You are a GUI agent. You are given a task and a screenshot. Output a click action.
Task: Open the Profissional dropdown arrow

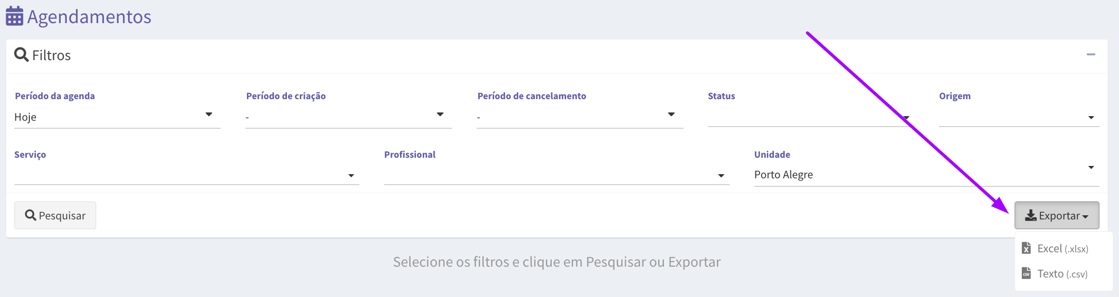pyautogui.click(x=721, y=176)
